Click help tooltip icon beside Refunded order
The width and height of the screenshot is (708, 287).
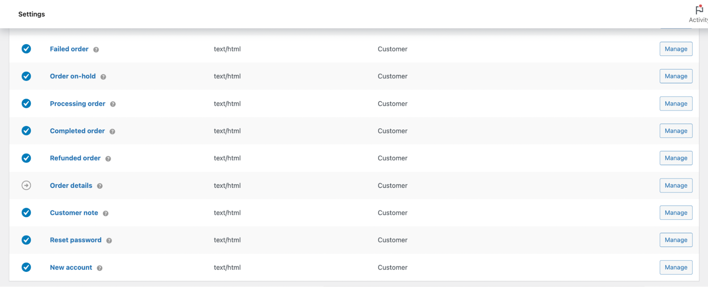click(x=108, y=159)
